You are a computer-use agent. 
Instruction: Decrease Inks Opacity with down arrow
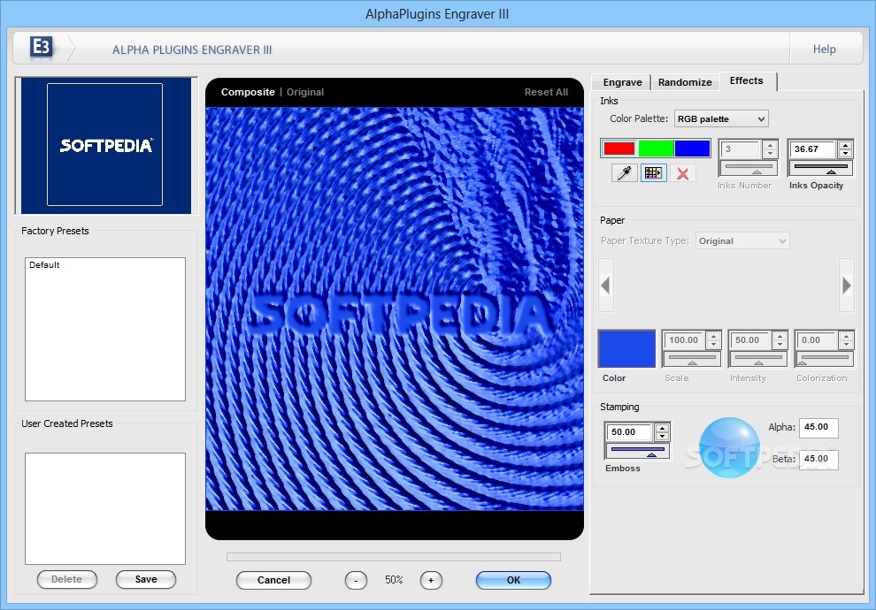pyautogui.click(x=845, y=154)
